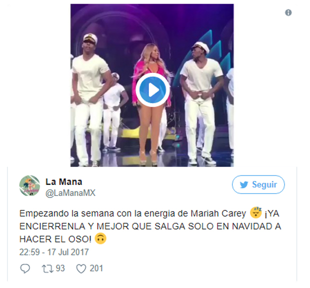Viewport: 310px width, 288px height.
Task: Like the tweet with the heart icon
Action: pos(81,269)
